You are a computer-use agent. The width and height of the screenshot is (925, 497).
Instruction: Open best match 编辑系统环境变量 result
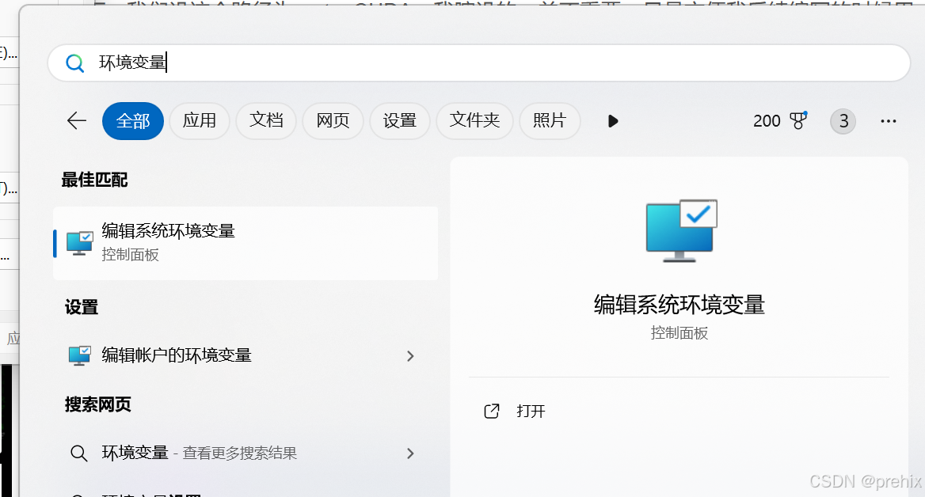[x=246, y=243]
